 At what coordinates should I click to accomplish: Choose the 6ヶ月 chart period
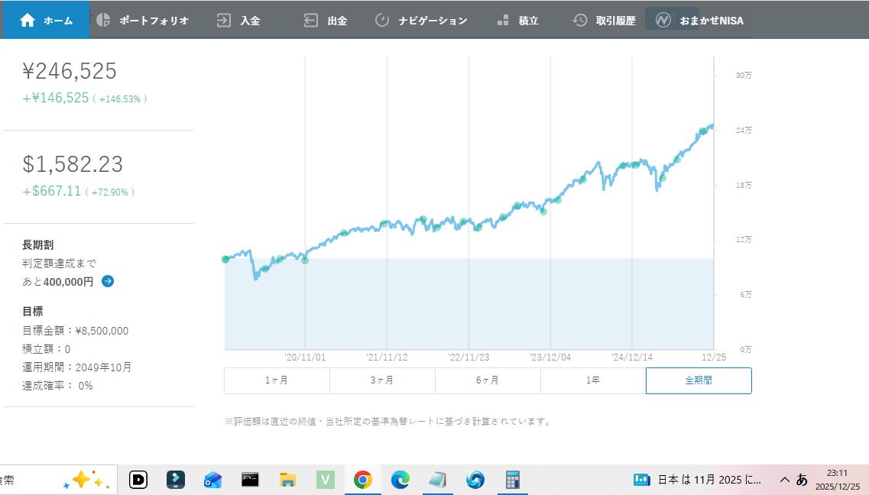[488, 380]
